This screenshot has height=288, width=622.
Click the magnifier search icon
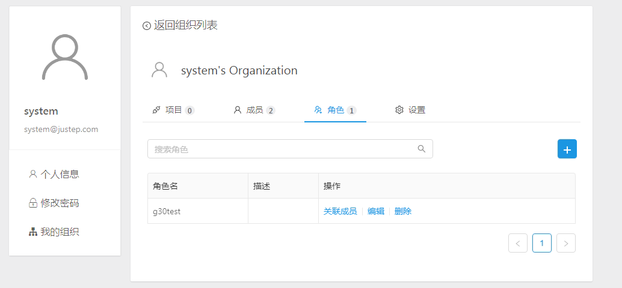pyautogui.click(x=422, y=149)
